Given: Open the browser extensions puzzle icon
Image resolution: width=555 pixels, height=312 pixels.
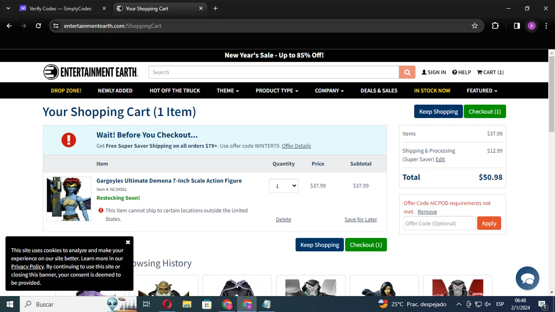Looking at the screenshot, I should click(495, 26).
